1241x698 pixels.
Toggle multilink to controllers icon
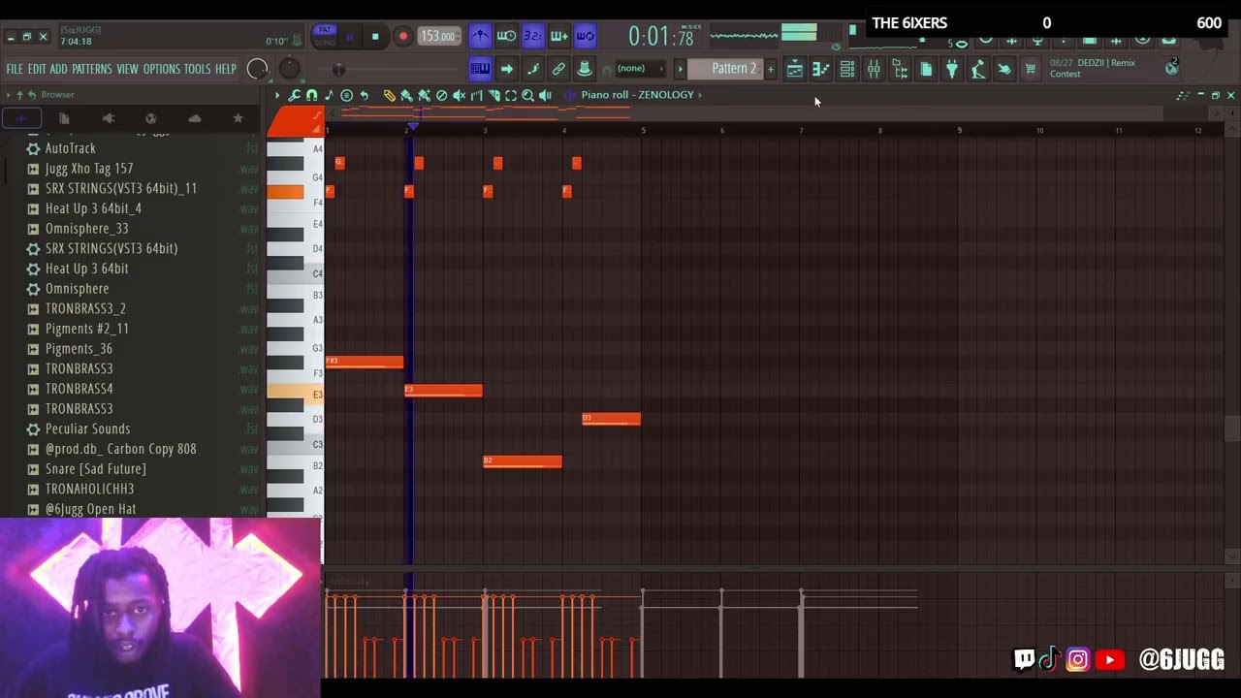point(558,68)
